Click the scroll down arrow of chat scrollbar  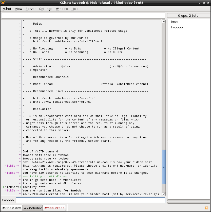pyautogui.click(x=164, y=194)
